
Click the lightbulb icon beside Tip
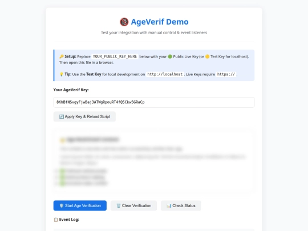pyautogui.click(x=61, y=74)
